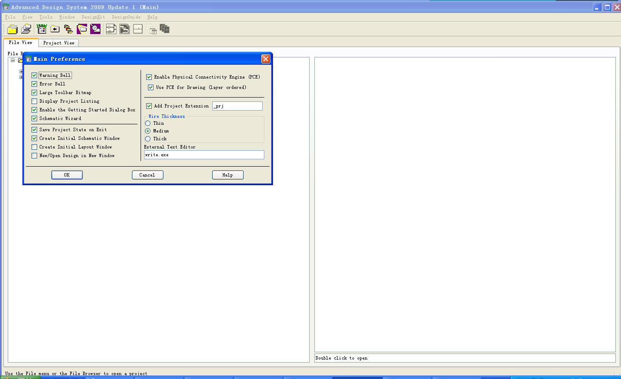Click the 'Wire Thickness' group label
This screenshot has width=621, height=379.
166,116
